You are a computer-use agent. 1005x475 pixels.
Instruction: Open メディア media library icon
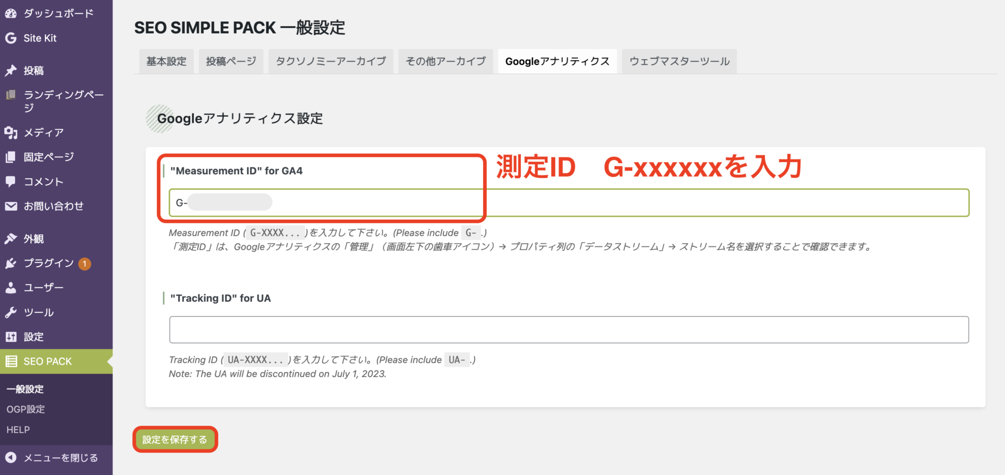[10, 133]
